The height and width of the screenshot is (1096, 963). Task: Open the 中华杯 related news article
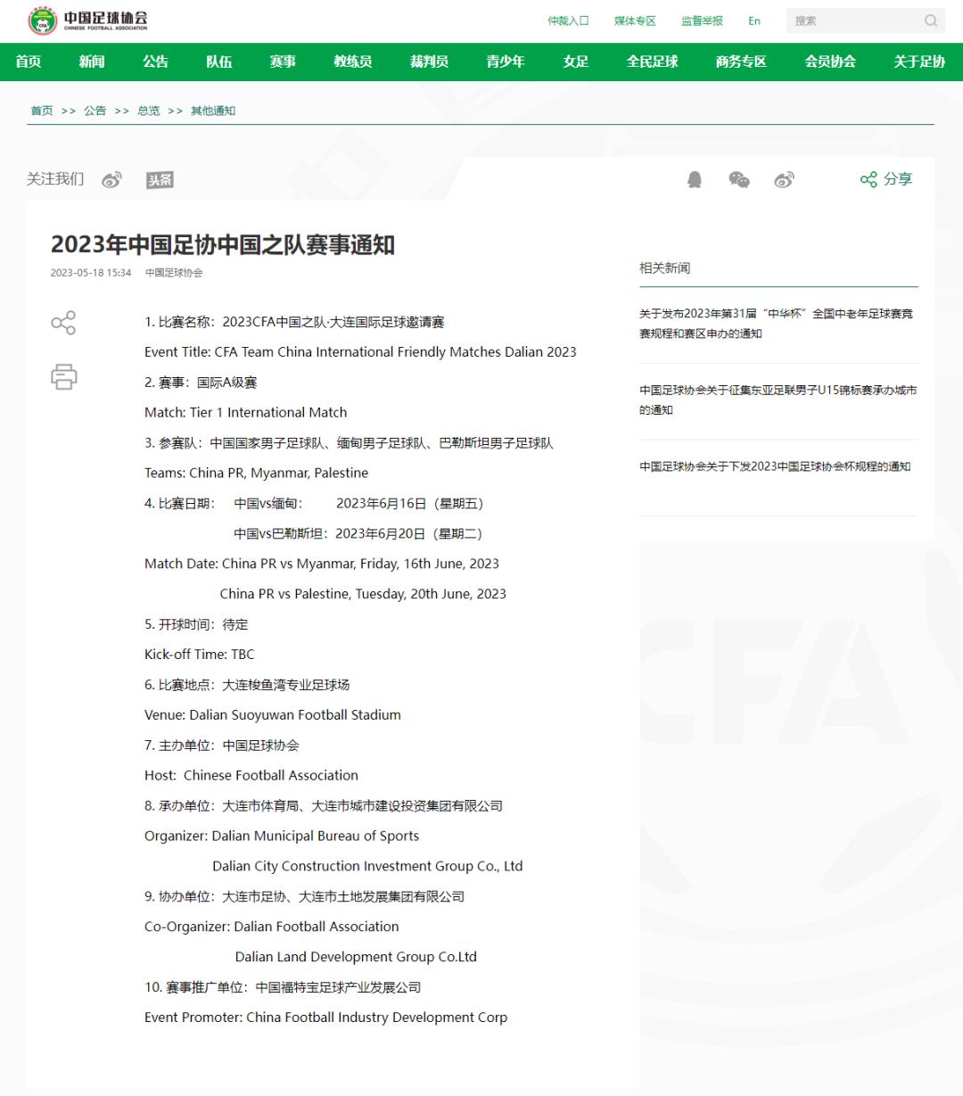pos(778,324)
